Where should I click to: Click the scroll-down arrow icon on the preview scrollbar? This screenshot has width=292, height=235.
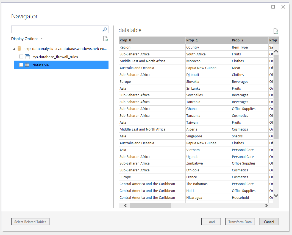[x=276, y=195]
